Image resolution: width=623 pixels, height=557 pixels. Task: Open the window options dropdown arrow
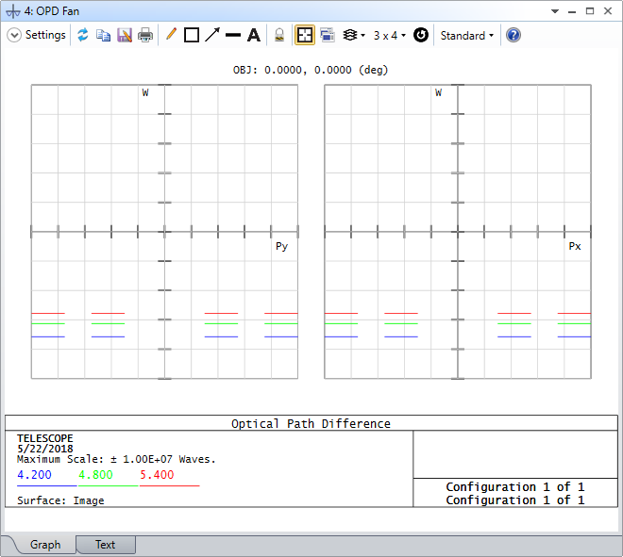pos(555,11)
